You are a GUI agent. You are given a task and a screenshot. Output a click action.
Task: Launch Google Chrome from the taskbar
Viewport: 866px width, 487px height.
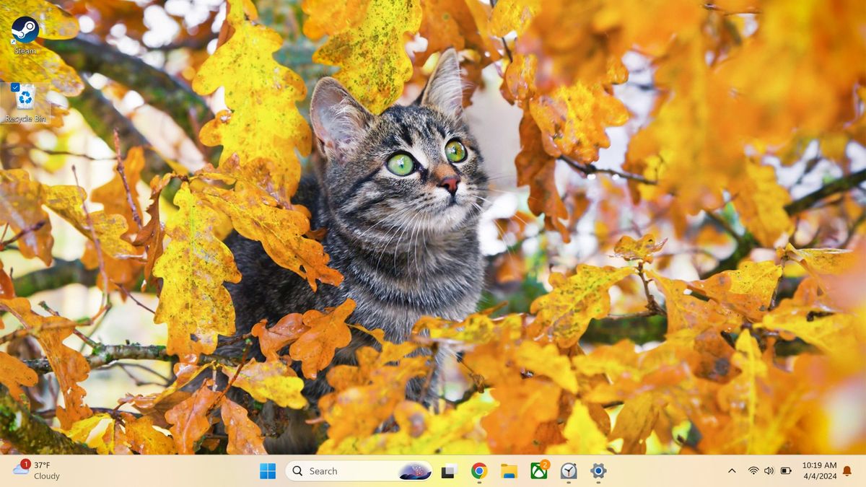pyautogui.click(x=478, y=470)
